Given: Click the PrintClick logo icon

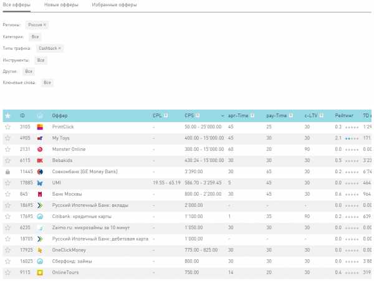Looking at the screenshot, I should tap(40, 127).
